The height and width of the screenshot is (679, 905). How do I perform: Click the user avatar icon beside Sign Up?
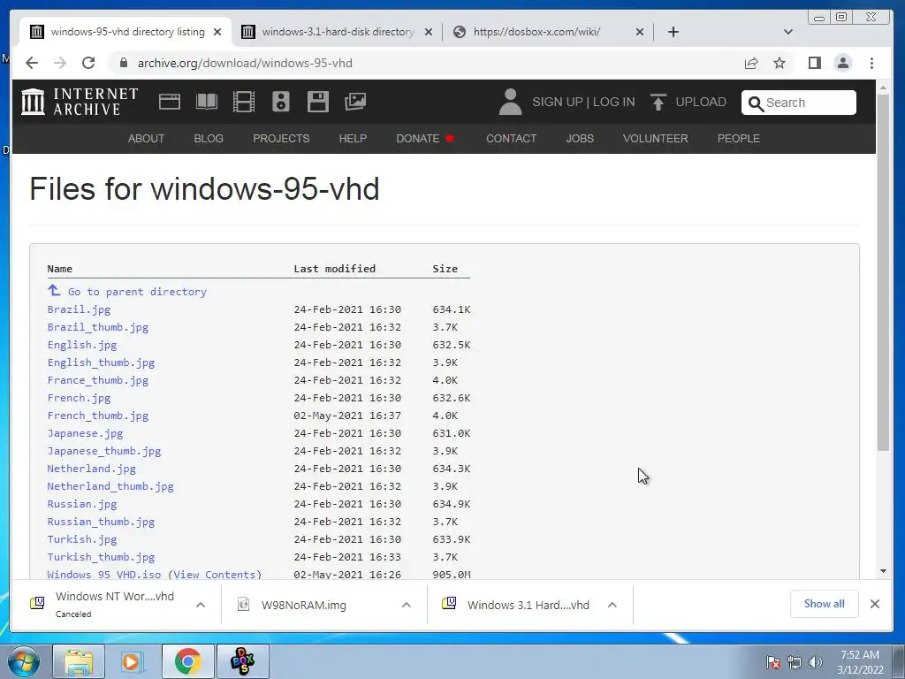510,103
